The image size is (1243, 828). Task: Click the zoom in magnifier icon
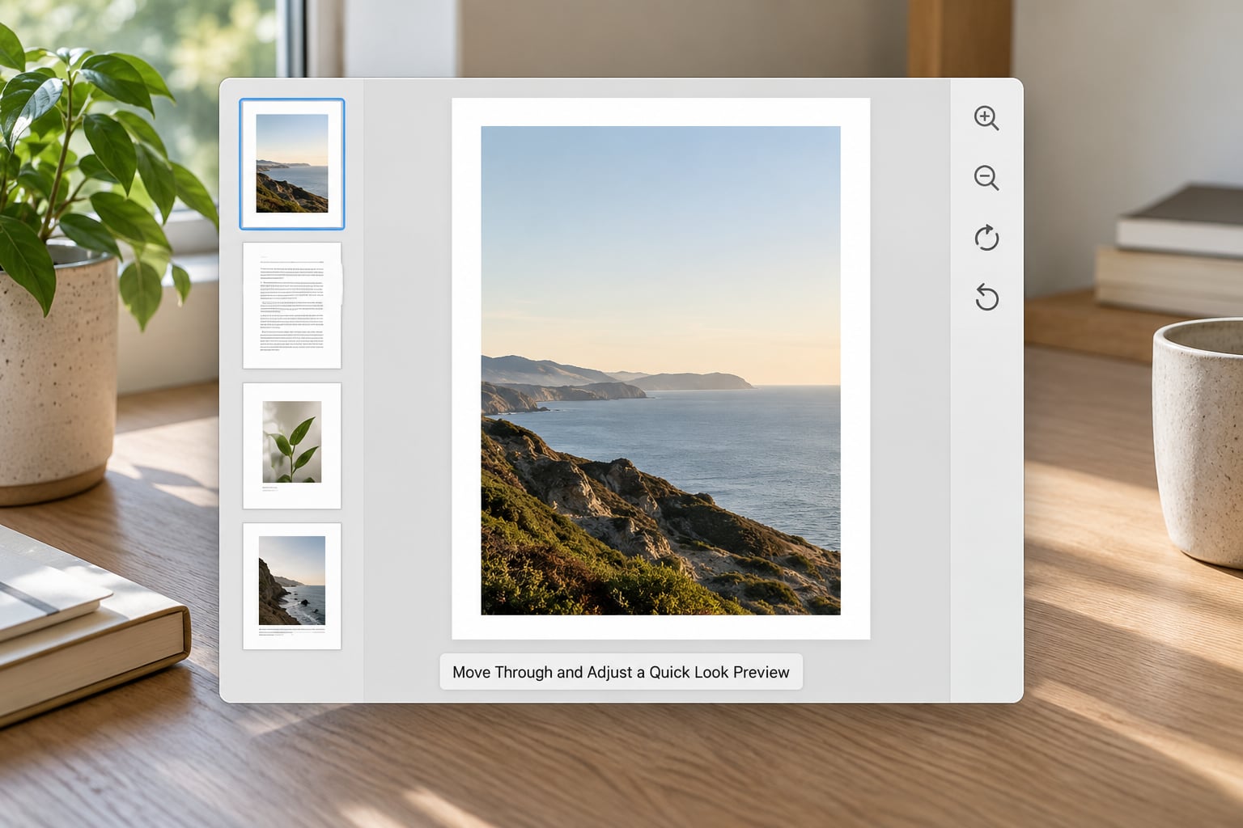[x=986, y=118]
